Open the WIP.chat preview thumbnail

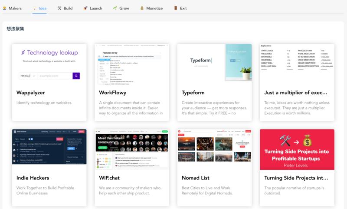point(132,149)
